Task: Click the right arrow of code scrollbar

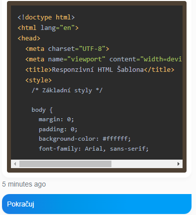Action: (x=179, y=164)
